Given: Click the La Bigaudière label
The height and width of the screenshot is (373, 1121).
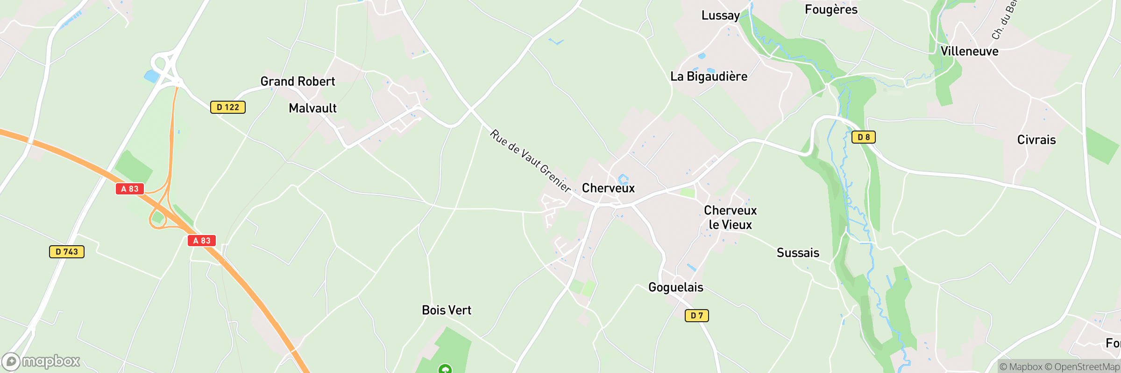Looking at the screenshot, I should tap(709, 76).
